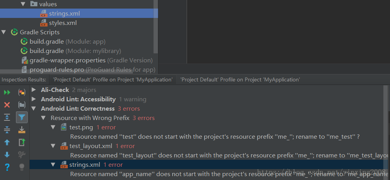Click the Export results icon

pyautogui.click(x=22, y=130)
